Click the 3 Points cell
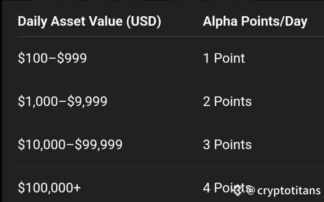 click(x=227, y=145)
